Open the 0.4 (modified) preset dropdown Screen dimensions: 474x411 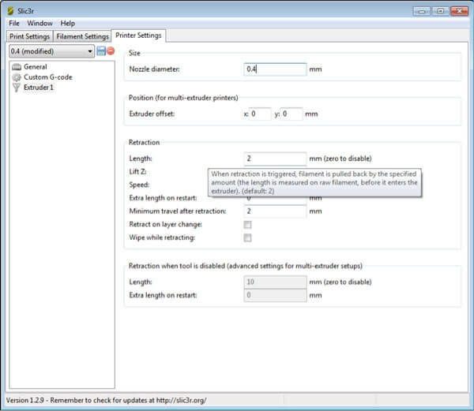51,51
